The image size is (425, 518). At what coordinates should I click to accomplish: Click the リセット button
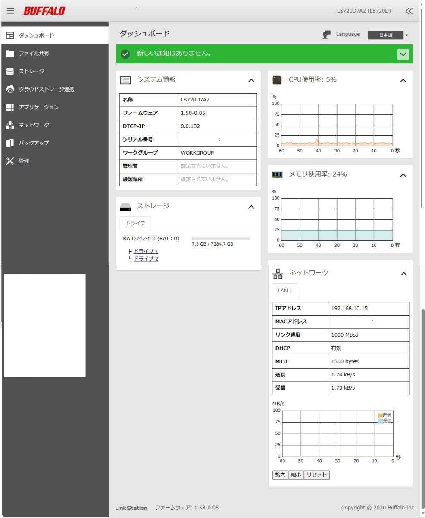(317, 475)
